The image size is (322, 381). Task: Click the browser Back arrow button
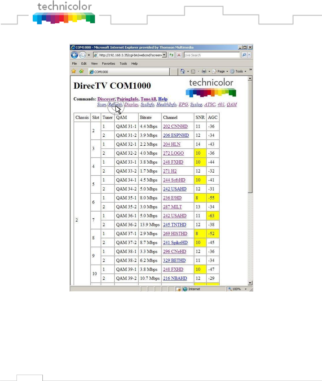coord(74,55)
